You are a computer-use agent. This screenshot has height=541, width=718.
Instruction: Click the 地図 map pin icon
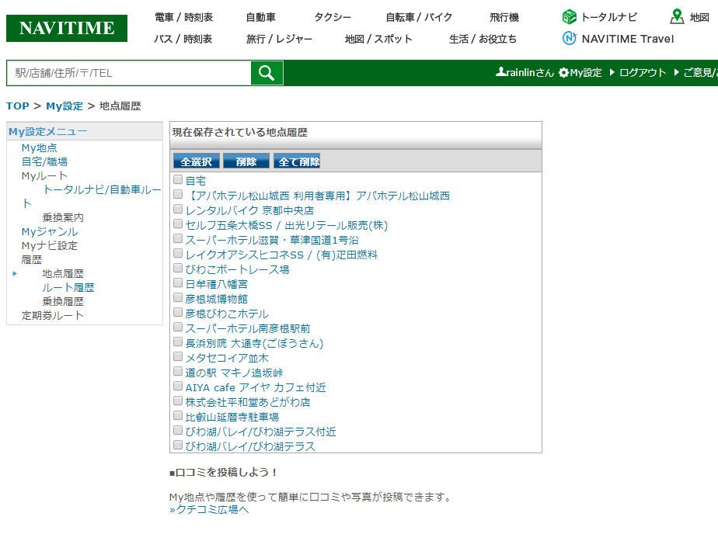point(677,17)
